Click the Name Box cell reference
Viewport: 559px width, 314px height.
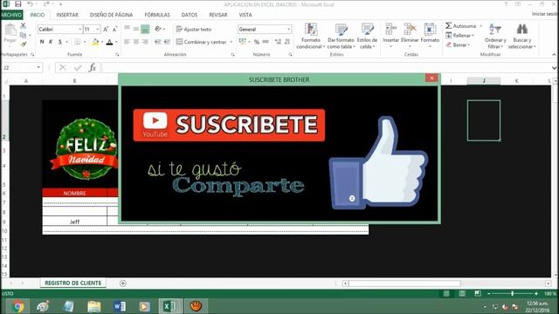[x=18, y=68]
